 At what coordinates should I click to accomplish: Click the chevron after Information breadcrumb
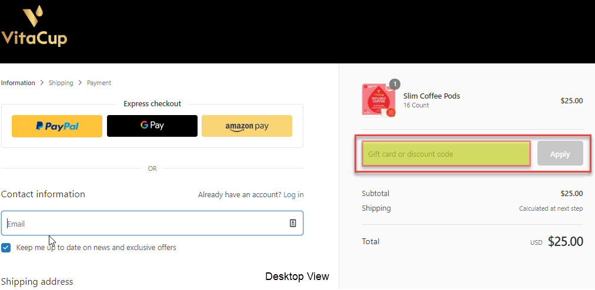[42, 83]
